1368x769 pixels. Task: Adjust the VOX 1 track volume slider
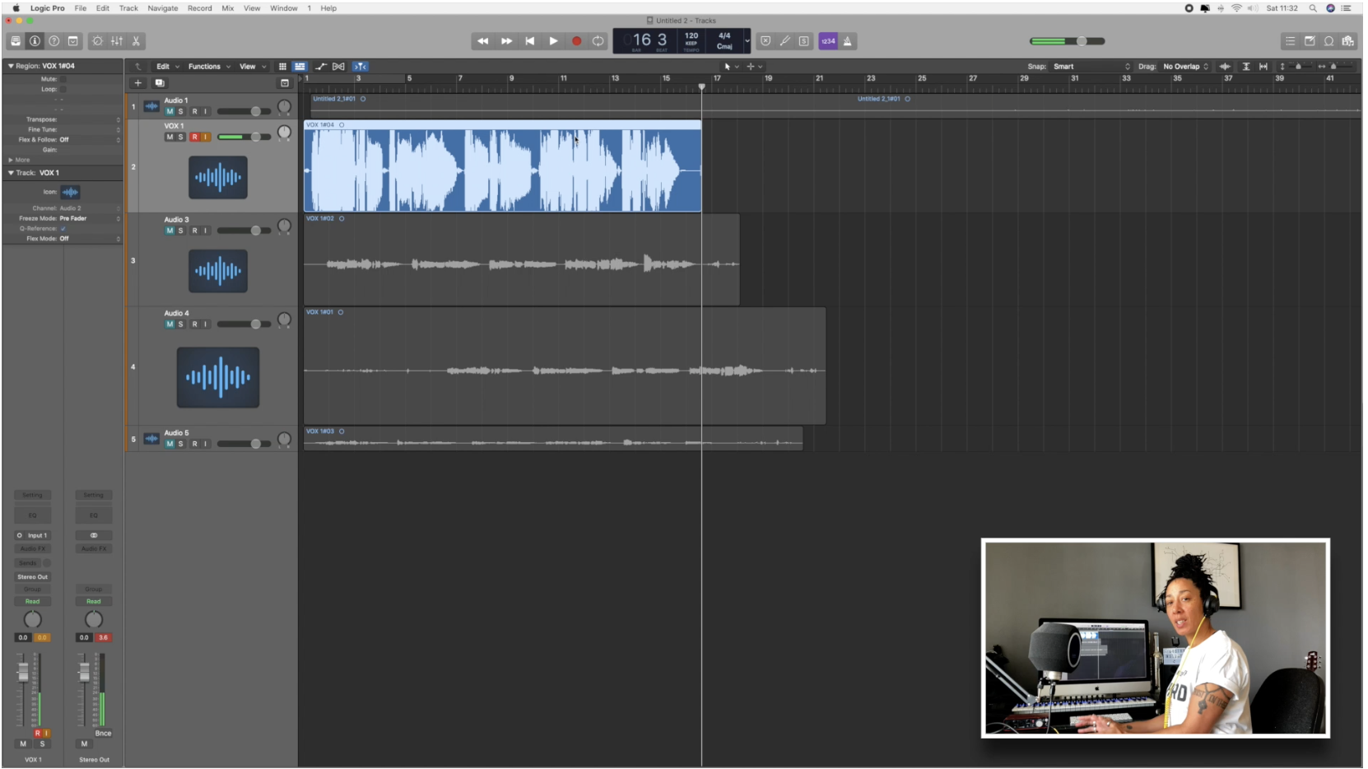pos(244,137)
